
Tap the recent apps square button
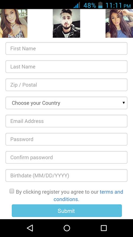coord(104,228)
